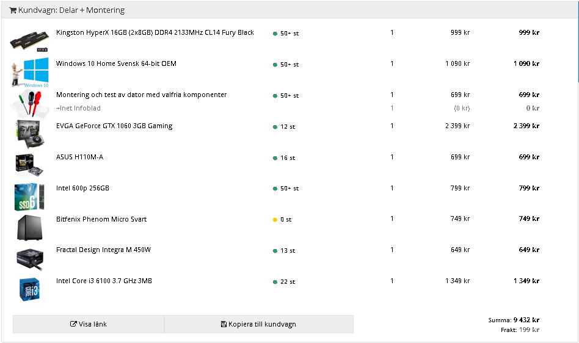The width and height of the screenshot is (579, 343).
Task: Click the bold 749 kr total for Bitfenix
Action: tap(529, 218)
